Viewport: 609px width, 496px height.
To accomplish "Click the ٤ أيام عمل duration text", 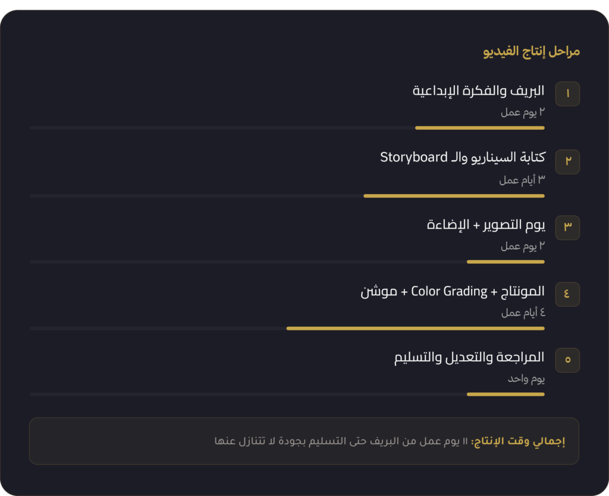I will [x=523, y=312].
